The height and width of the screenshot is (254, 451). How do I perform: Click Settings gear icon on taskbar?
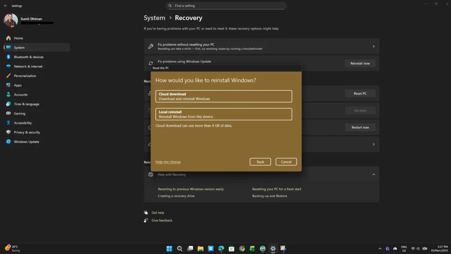(273, 249)
